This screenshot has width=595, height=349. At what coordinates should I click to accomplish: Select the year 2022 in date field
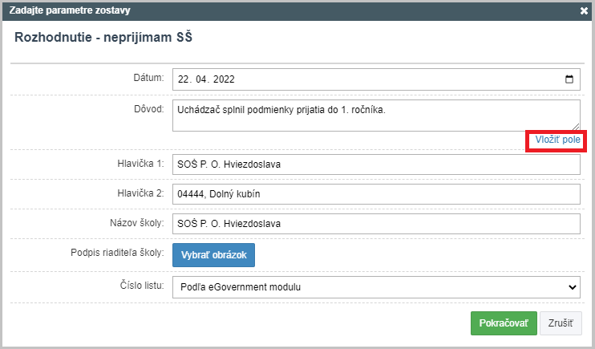(x=224, y=79)
